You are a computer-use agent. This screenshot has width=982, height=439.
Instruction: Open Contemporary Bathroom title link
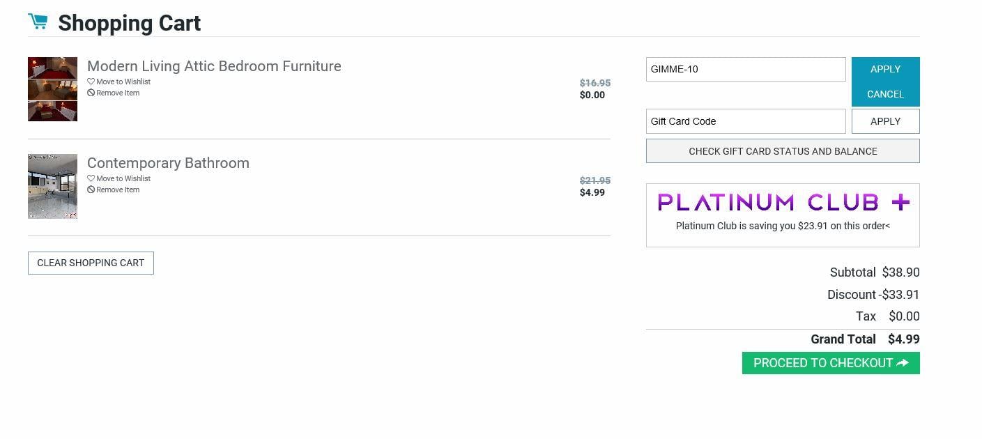point(168,163)
